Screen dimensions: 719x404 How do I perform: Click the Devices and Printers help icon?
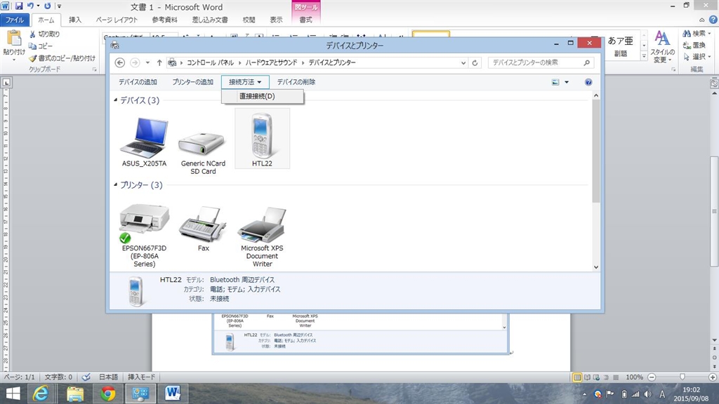[588, 82]
